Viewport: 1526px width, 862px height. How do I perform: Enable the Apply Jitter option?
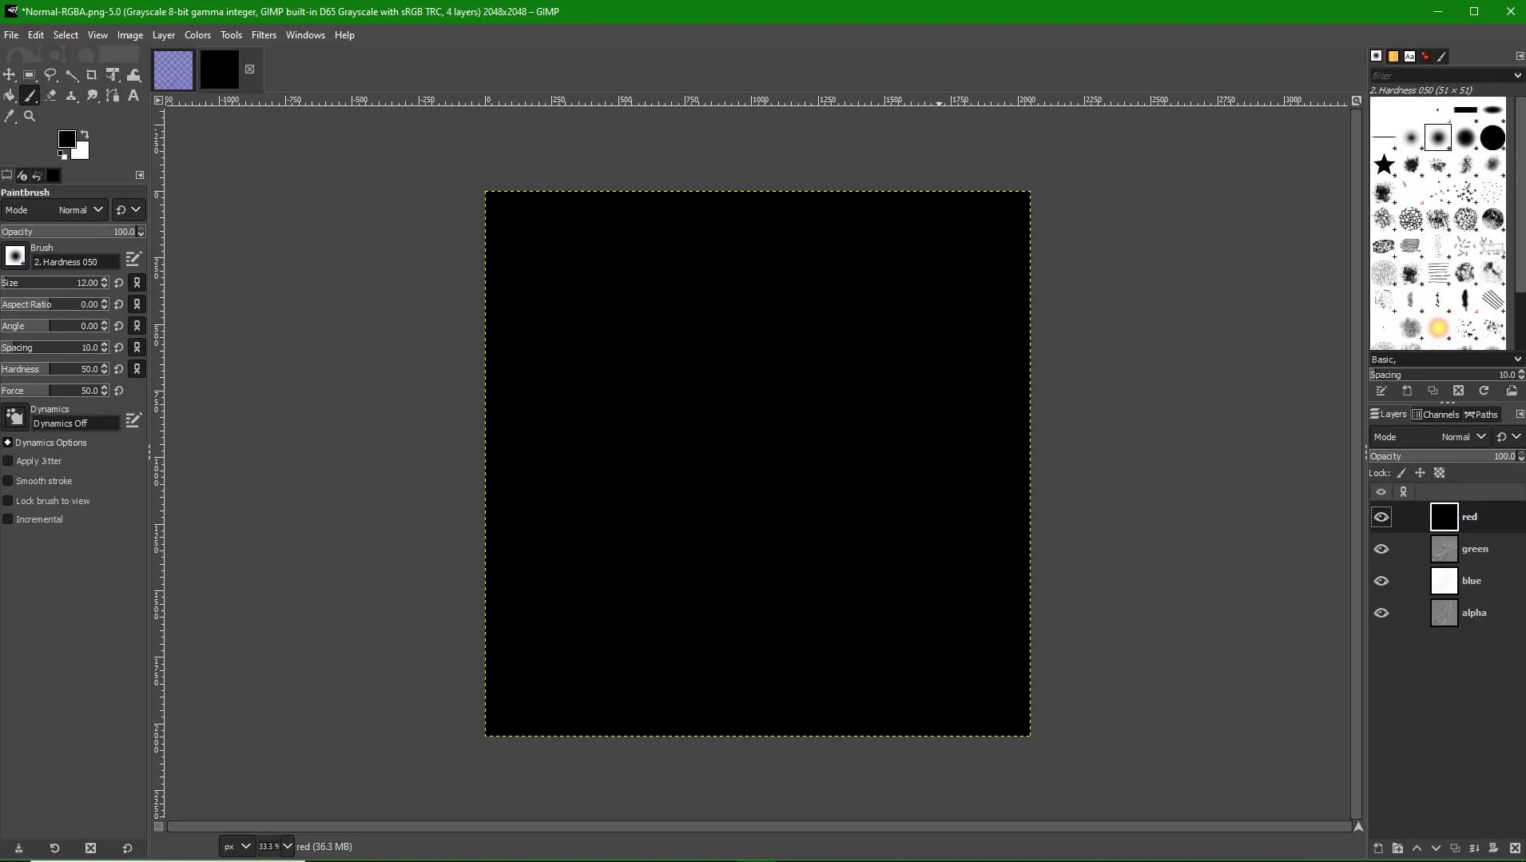tap(8, 461)
